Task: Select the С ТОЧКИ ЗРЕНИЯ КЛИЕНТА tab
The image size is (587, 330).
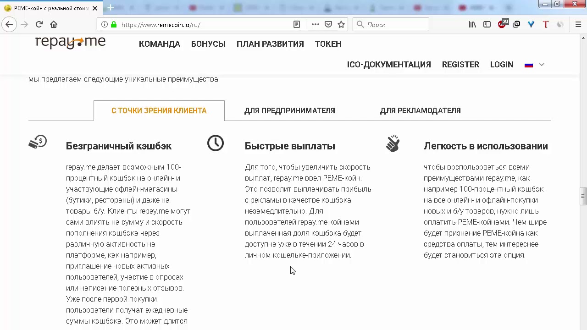Action: 159,110
